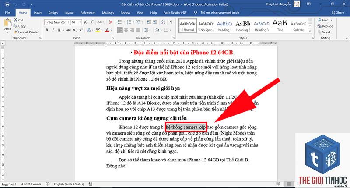Apply the red Font Color button
The image size is (350, 188).
[107, 30]
